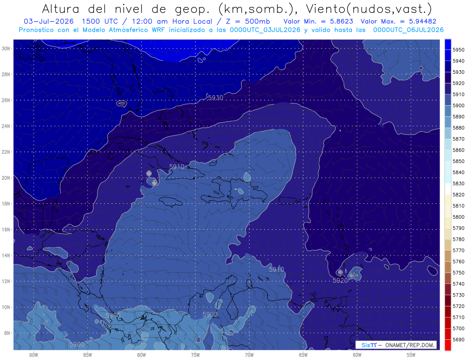Click the Jamaica island outline on the map
Image resolution: width=466 pixels, height=360 pixels.
pos(170,201)
